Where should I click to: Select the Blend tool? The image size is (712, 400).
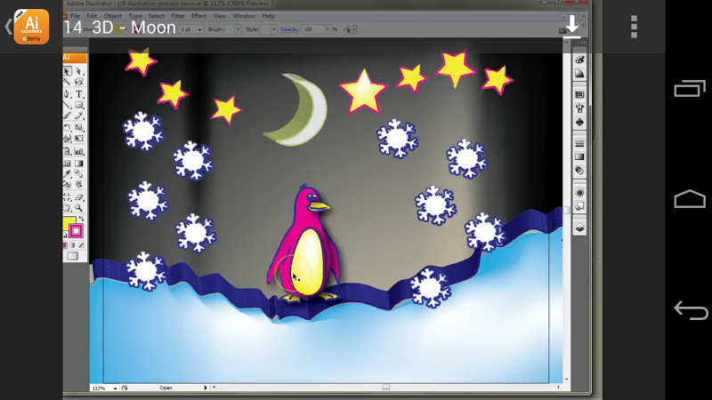[x=79, y=173]
